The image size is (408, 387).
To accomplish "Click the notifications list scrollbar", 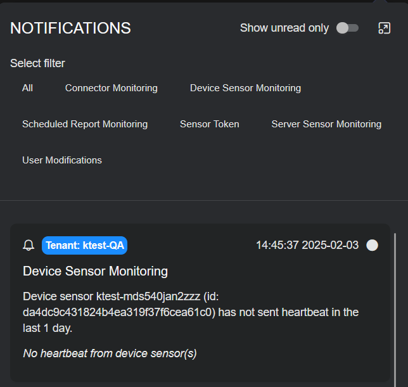I will (x=395, y=304).
